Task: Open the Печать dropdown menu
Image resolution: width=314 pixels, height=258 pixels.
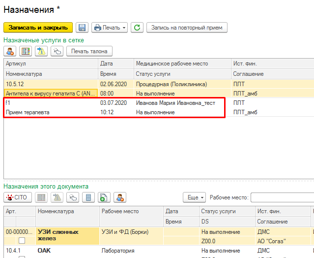Action: [x=110, y=28]
